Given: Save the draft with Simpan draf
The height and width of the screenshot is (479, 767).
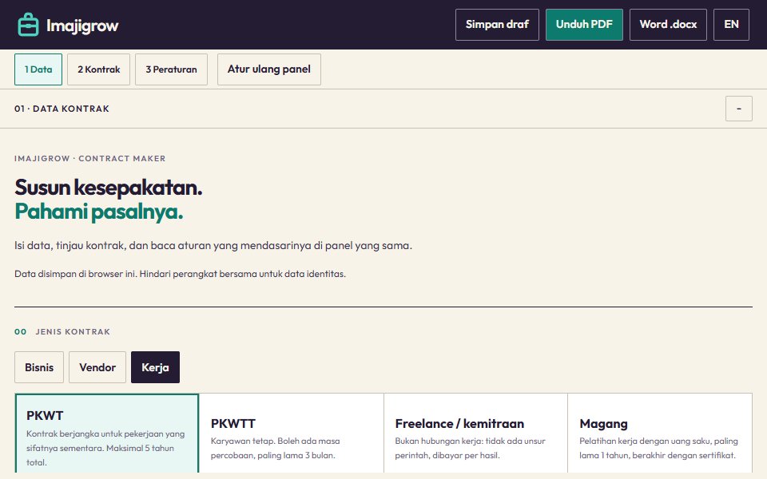Looking at the screenshot, I should click(497, 25).
